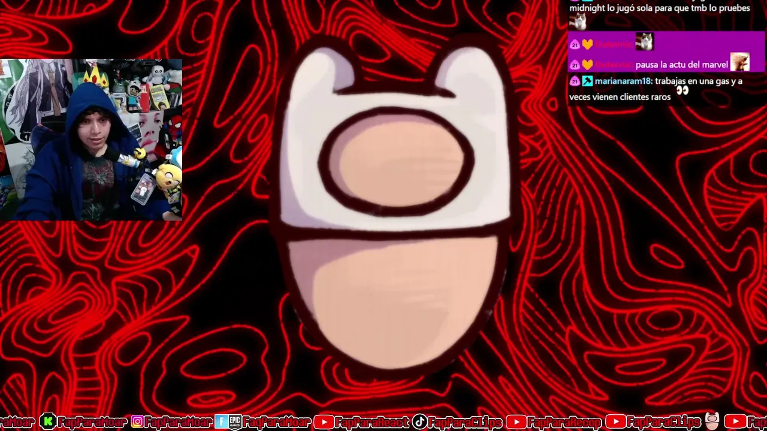Click the FapParaClips handle next to the TikTok icon
The image size is (767, 431).
click(x=465, y=422)
